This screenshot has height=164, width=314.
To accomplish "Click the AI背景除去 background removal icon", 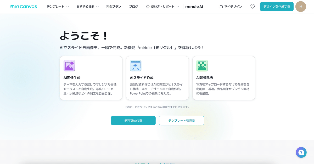I will pos(202,66).
